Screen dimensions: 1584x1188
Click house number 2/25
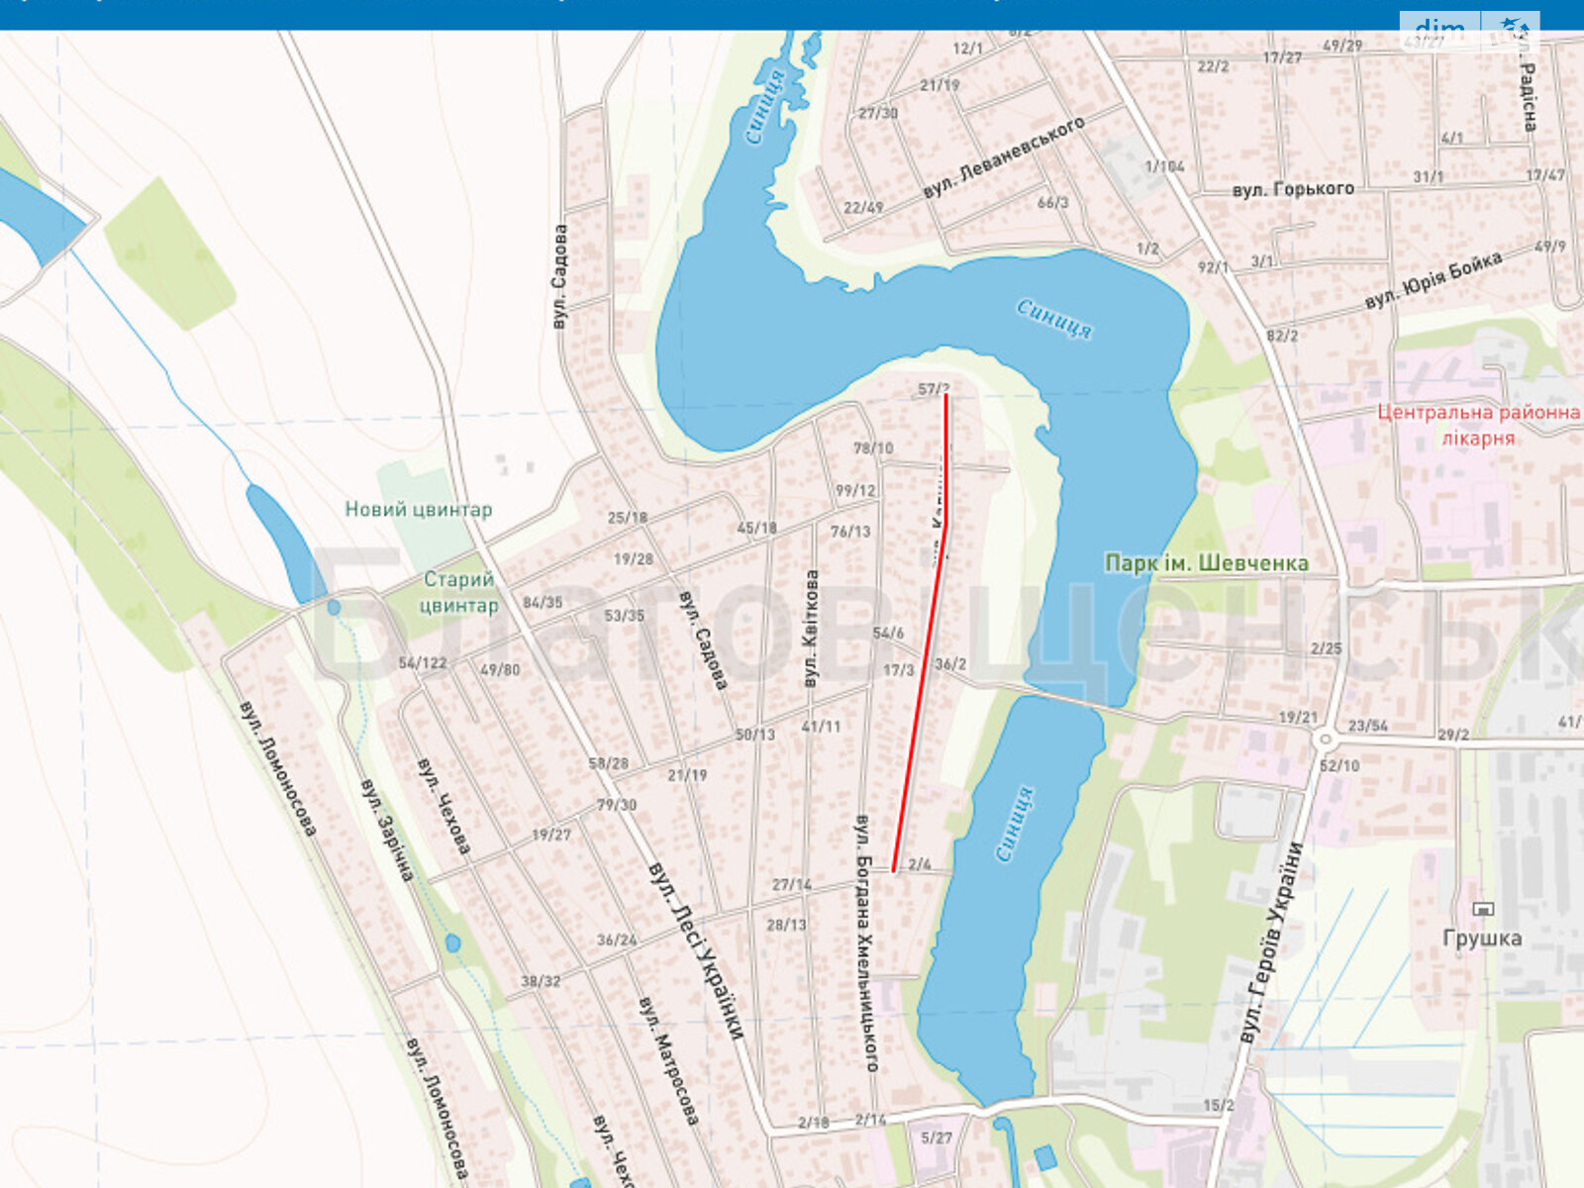[1327, 648]
